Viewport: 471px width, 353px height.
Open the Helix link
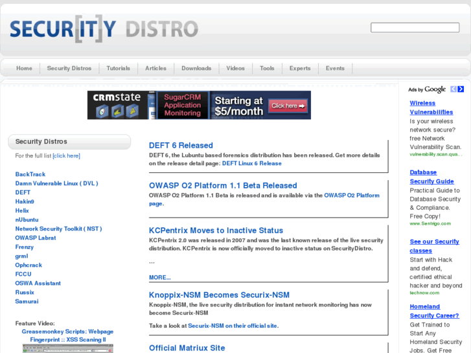[22, 211]
